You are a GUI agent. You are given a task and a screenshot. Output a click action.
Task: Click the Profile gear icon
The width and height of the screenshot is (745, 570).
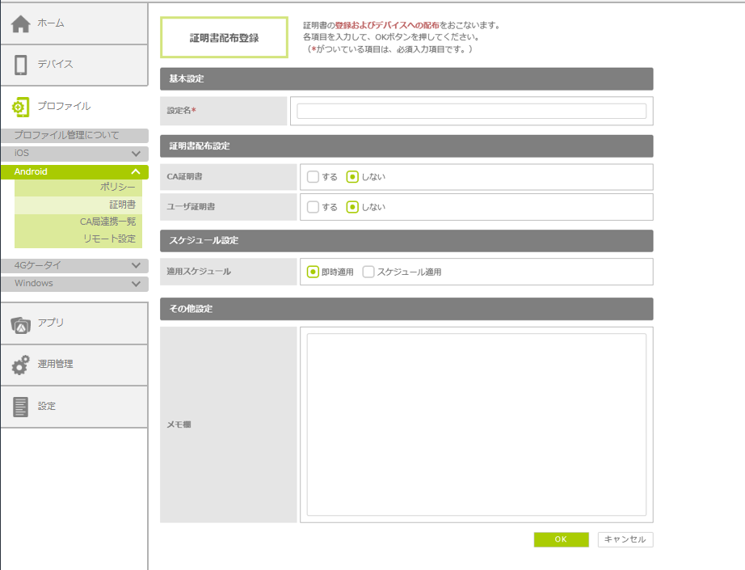coord(21,107)
